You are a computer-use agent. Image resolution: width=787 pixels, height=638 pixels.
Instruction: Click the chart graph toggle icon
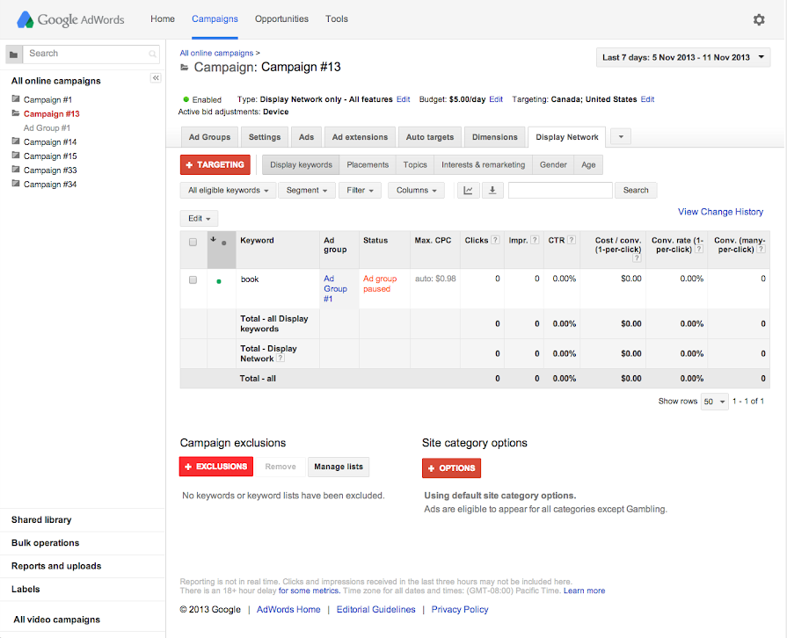pyautogui.click(x=468, y=191)
